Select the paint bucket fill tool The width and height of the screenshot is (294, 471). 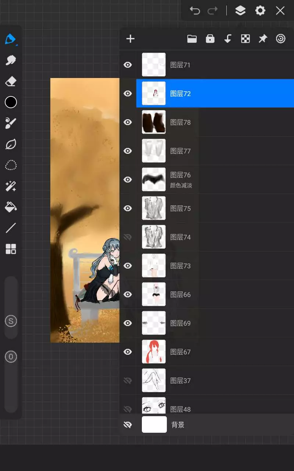pos(11,208)
